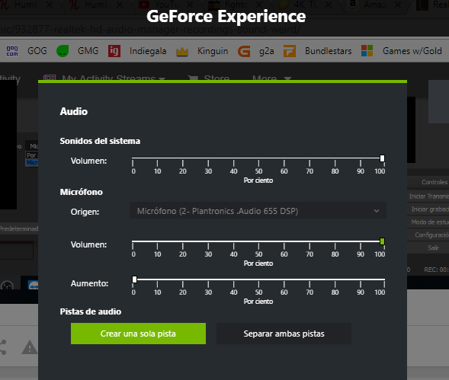
Task: Click the blue taskbar icon behind overlay
Action: (34, 285)
